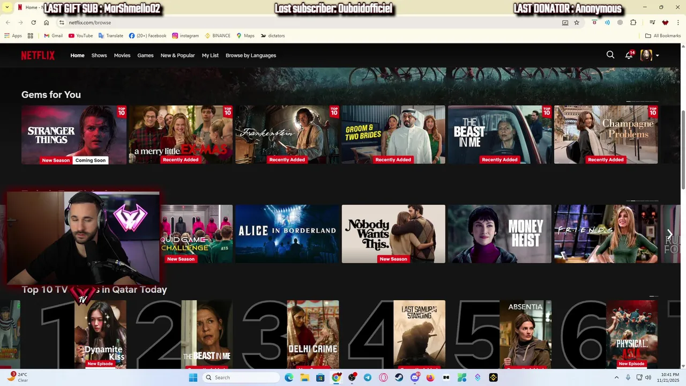Open the Friends title card
The width and height of the screenshot is (686, 386).
606,234
